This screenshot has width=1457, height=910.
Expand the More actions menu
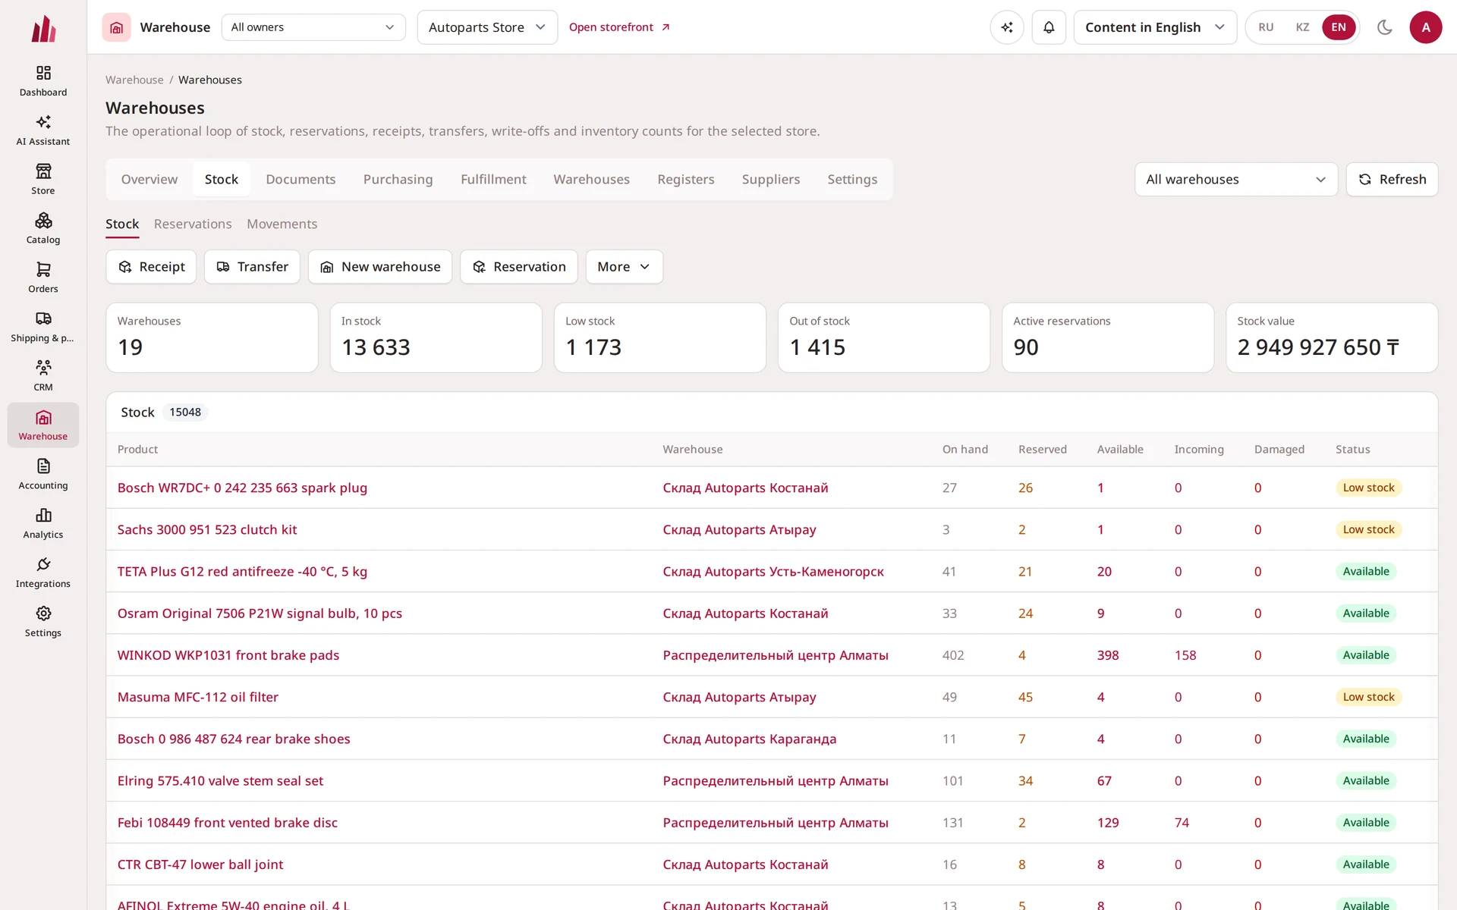(624, 267)
